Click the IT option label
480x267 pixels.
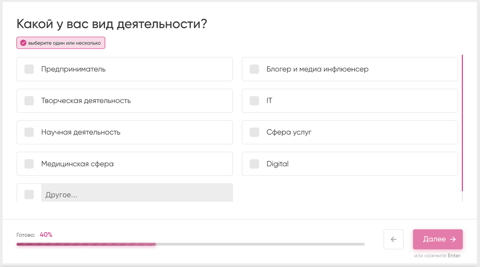269,101
